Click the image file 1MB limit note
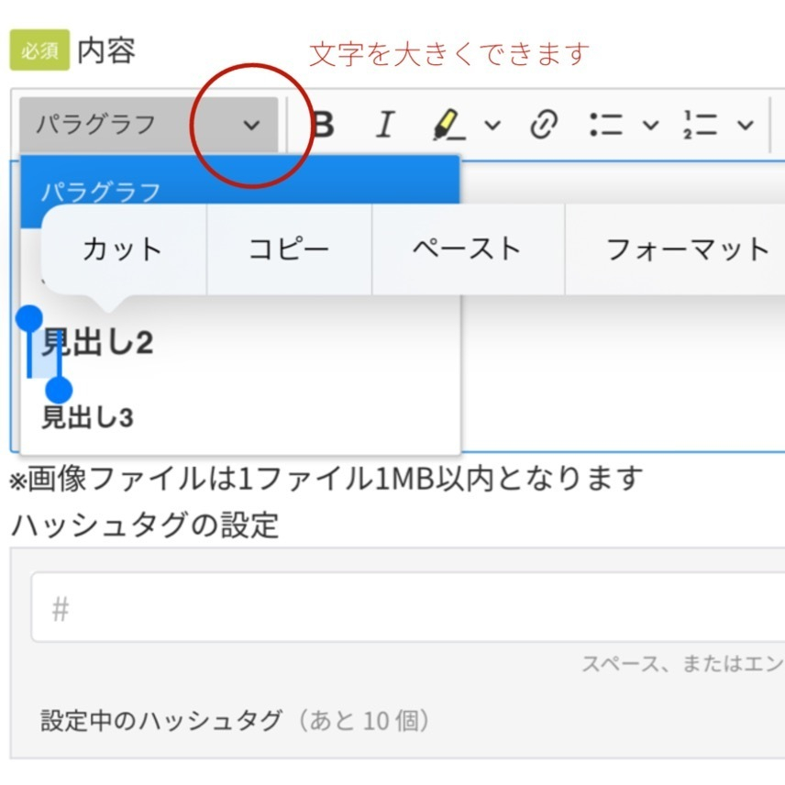 point(326,478)
